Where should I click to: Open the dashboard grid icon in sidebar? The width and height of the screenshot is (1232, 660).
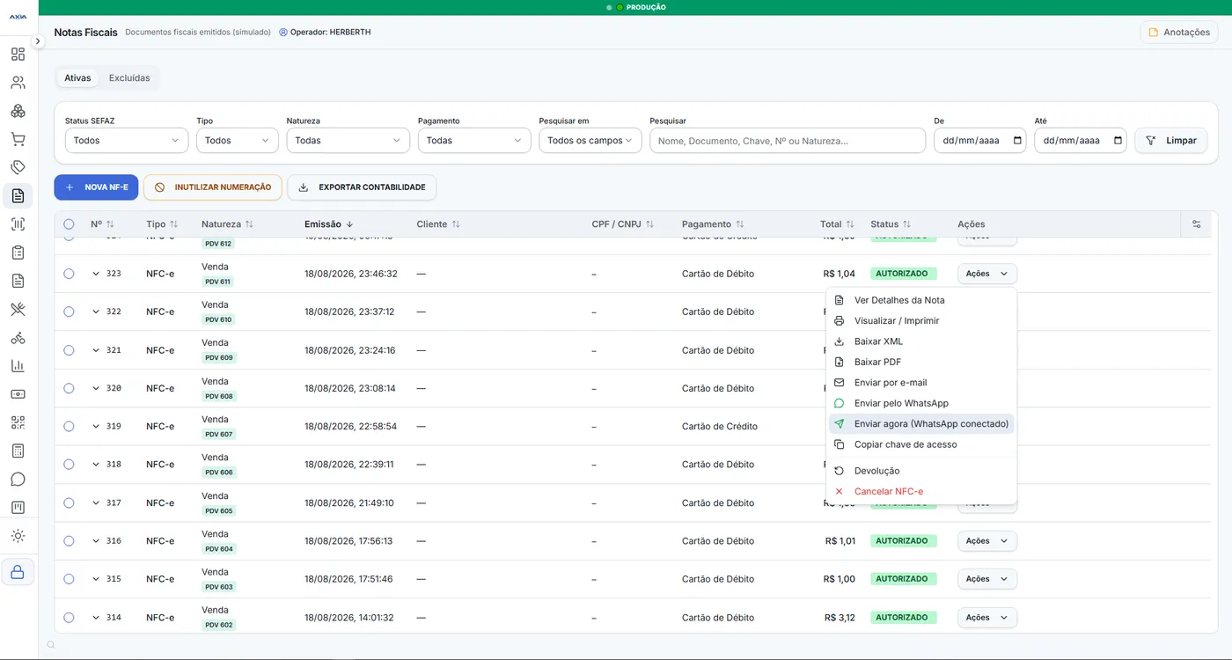coord(18,55)
